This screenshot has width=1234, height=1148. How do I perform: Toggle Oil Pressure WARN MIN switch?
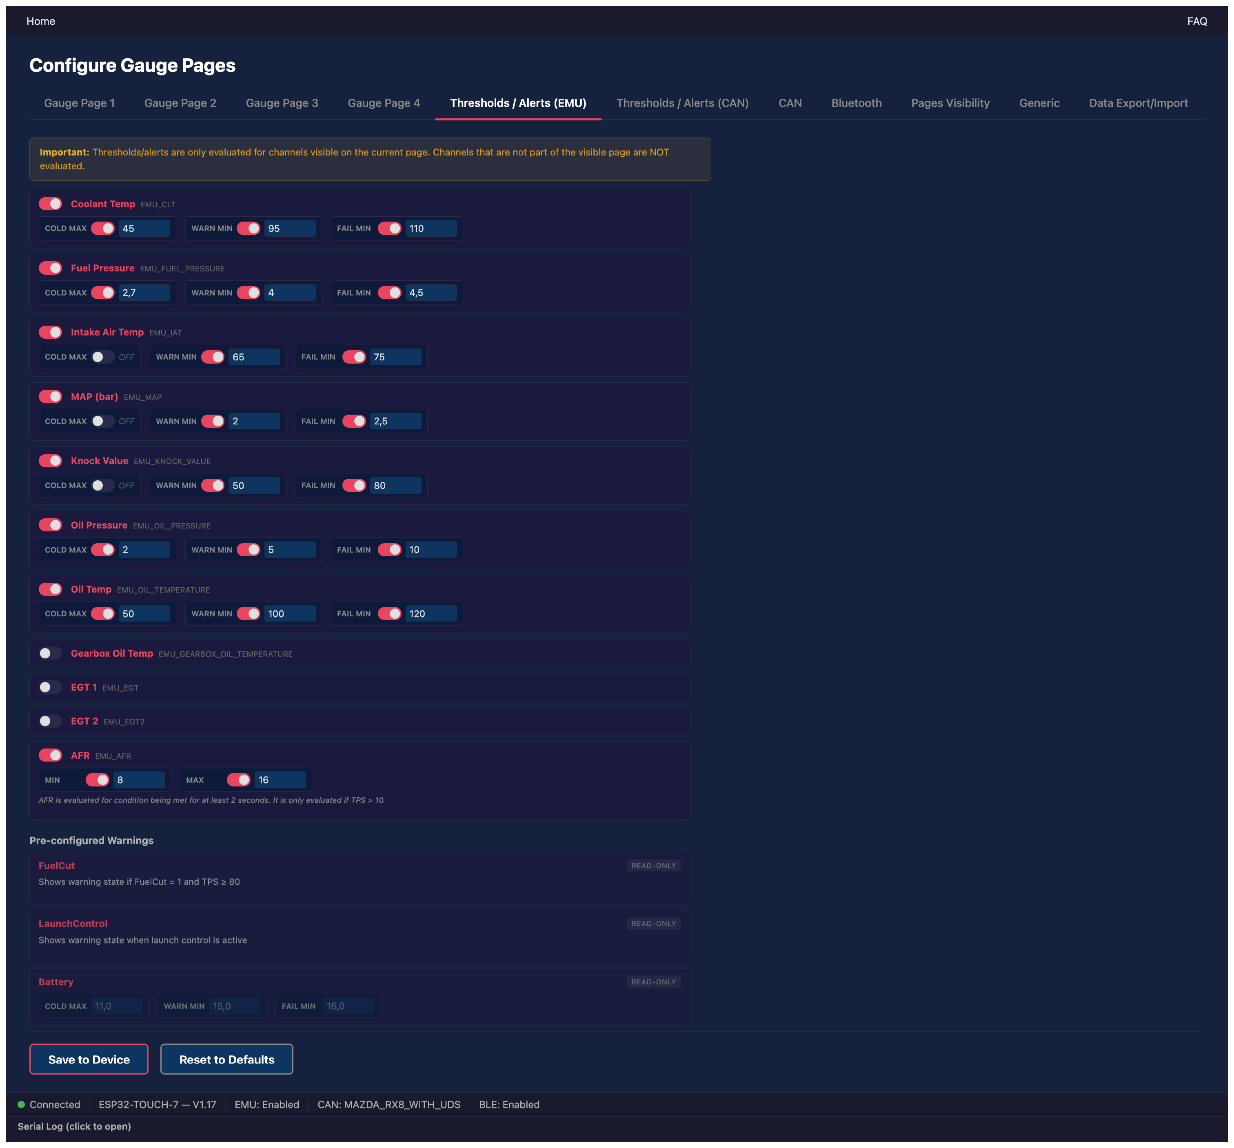pos(248,549)
